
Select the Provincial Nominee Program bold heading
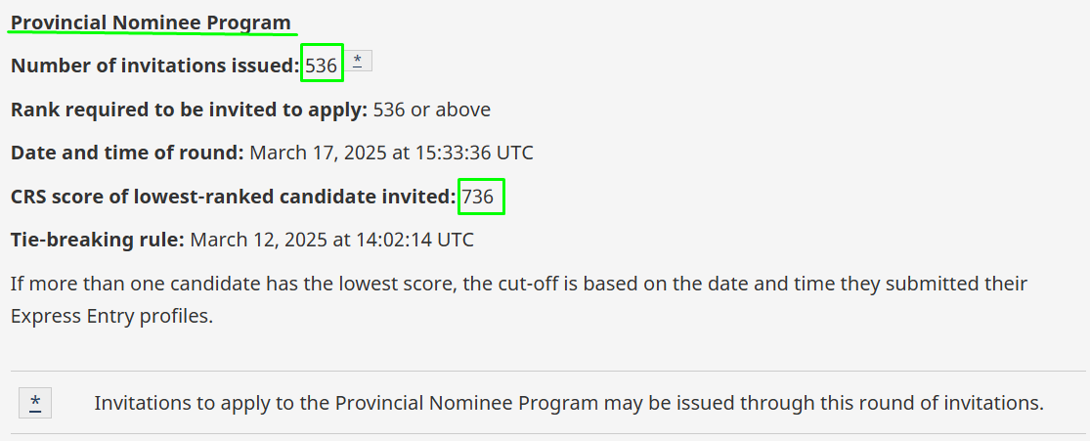[151, 22]
